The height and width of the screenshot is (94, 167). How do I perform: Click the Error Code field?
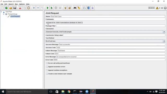point(109,60)
